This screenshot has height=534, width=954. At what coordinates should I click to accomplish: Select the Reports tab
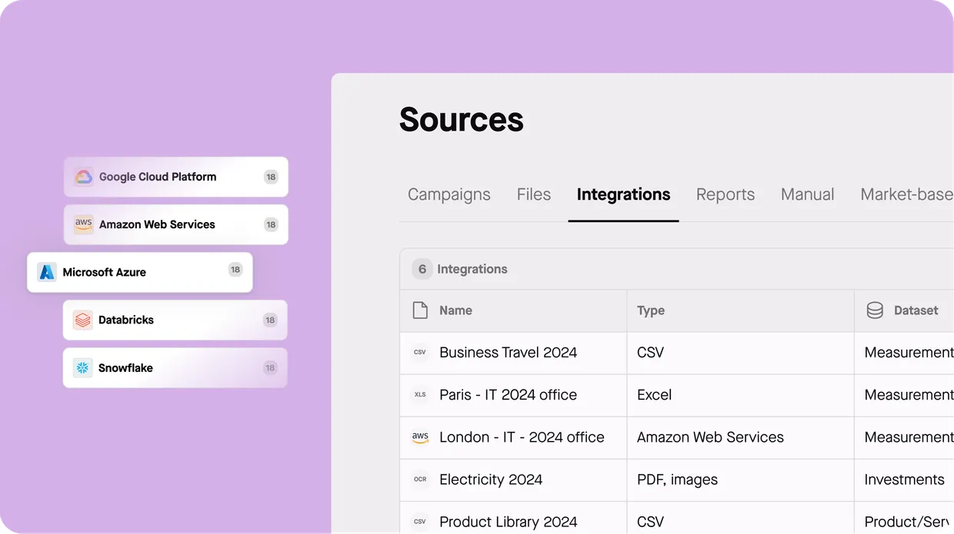coord(725,194)
